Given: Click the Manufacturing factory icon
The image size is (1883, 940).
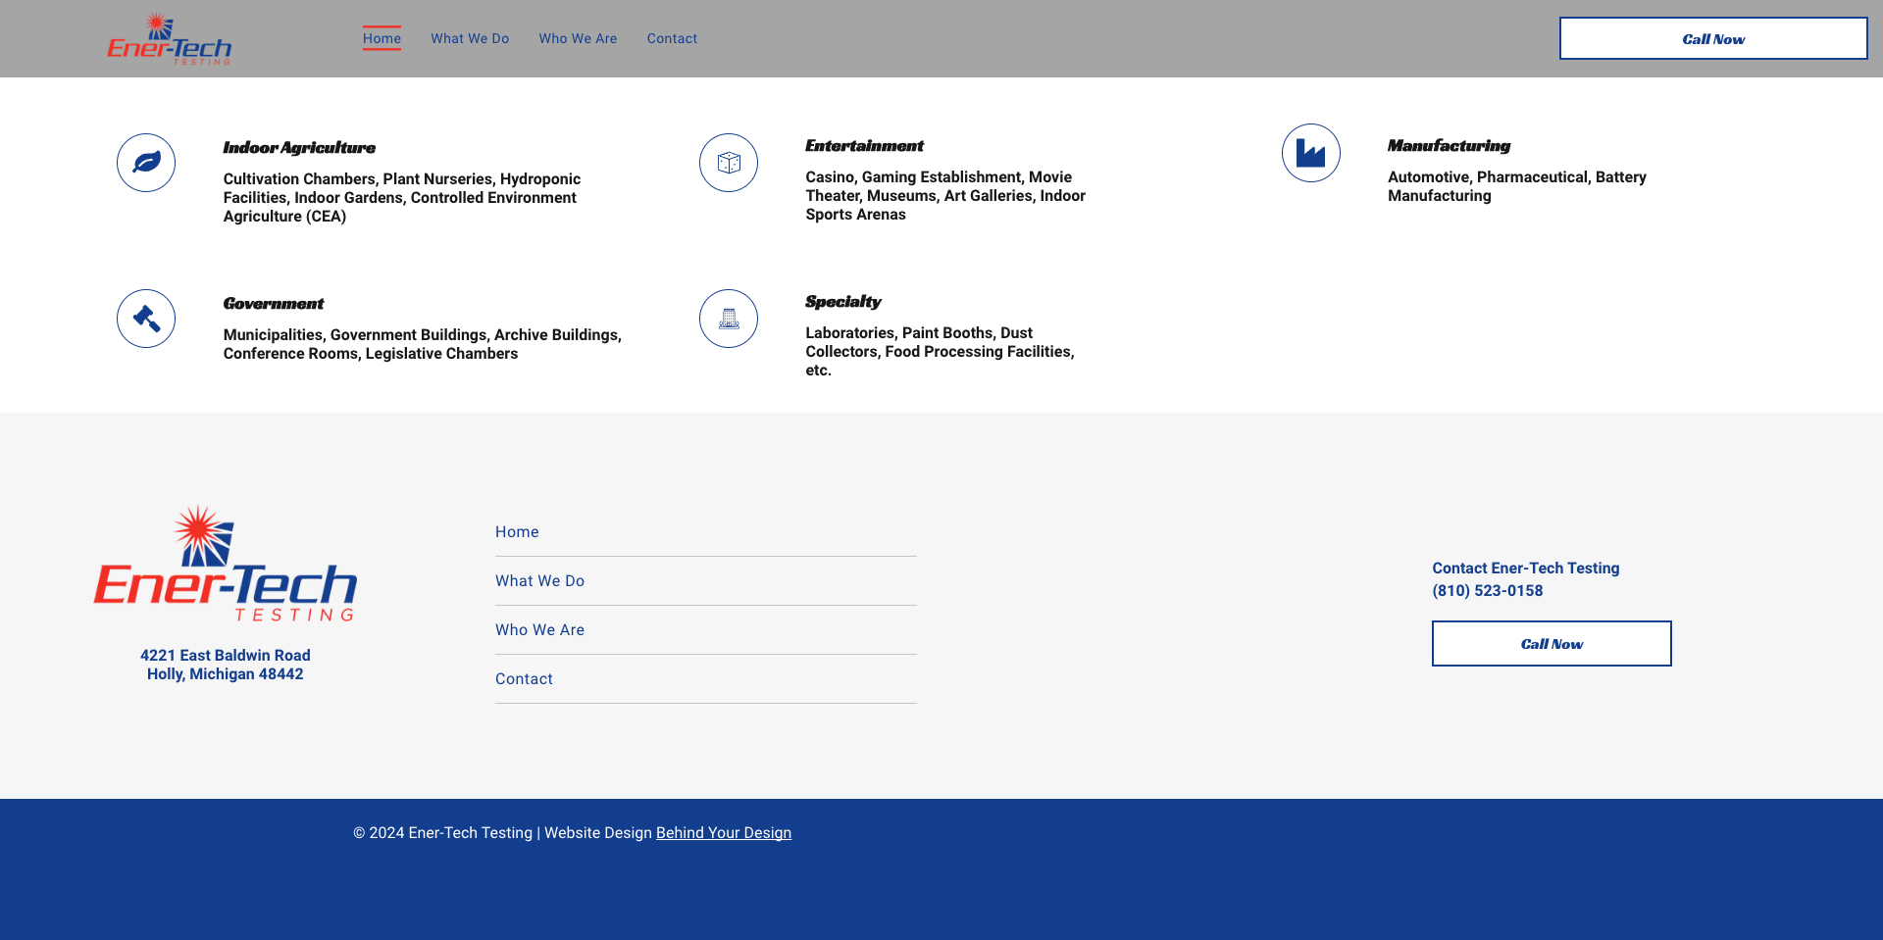Looking at the screenshot, I should click(1310, 153).
